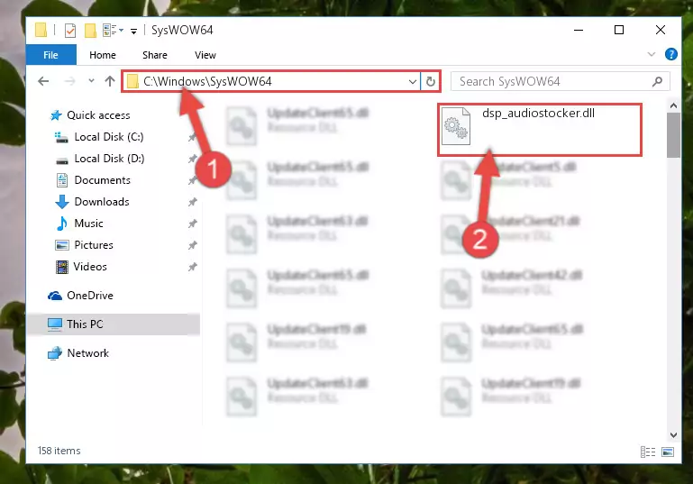693x484 pixels.
Task: Open Downloads in the sidebar
Action: coord(93,202)
